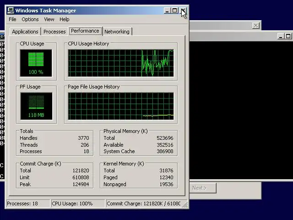Click the Handles value 3770
This screenshot has width=293, height=220.
83,138
